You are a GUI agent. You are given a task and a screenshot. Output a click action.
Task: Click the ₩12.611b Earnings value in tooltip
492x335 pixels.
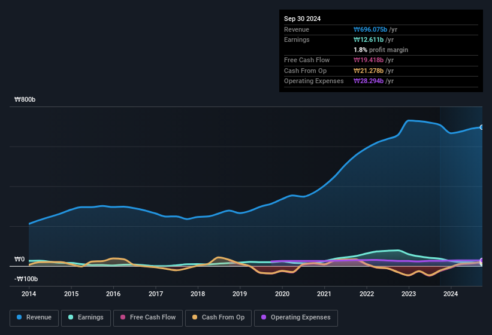click(x=369, y=39)
